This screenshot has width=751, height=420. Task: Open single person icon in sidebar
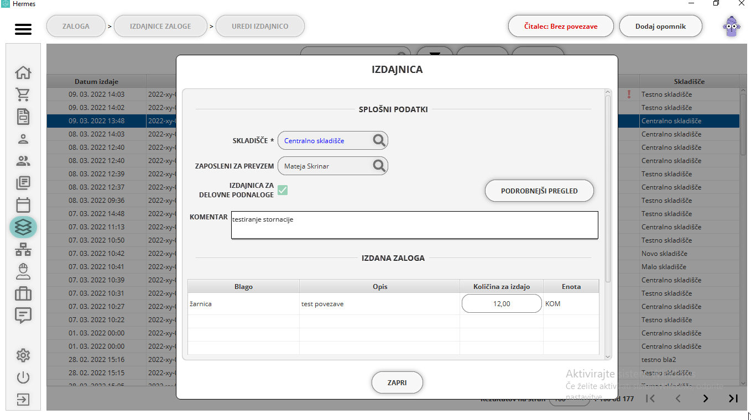click(23, 139)
